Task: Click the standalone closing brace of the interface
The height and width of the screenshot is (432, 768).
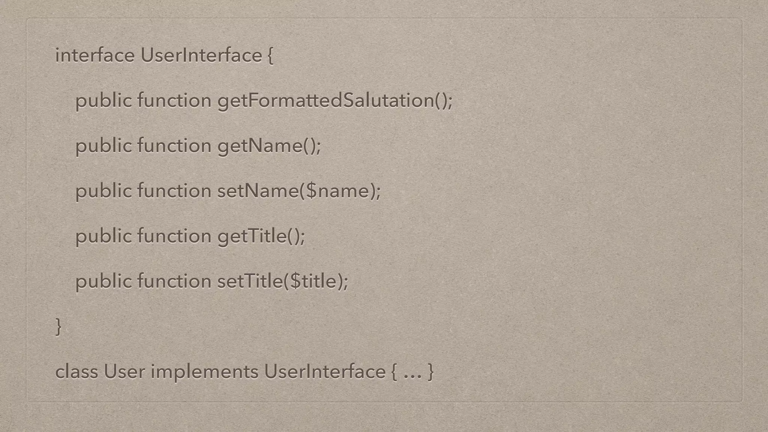Action: coord(58,326)
